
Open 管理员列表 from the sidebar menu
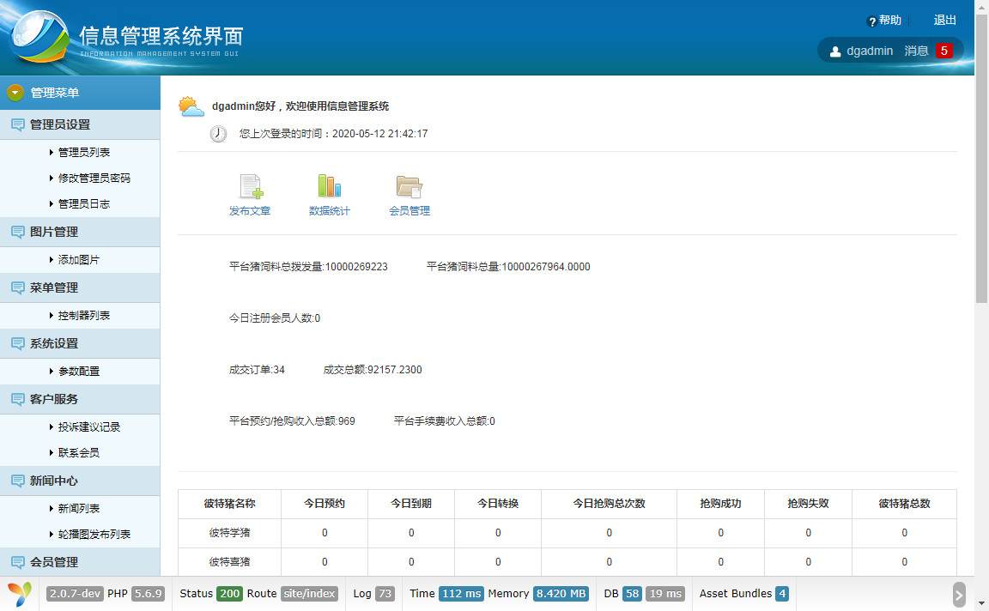82,152
